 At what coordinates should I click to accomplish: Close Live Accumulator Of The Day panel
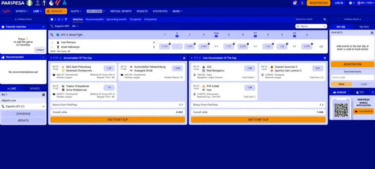coord(325,58)
